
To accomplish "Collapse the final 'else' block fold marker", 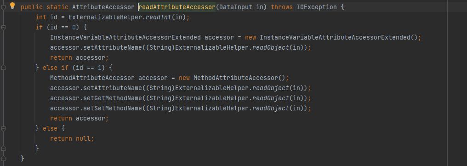I will [3, 129].
